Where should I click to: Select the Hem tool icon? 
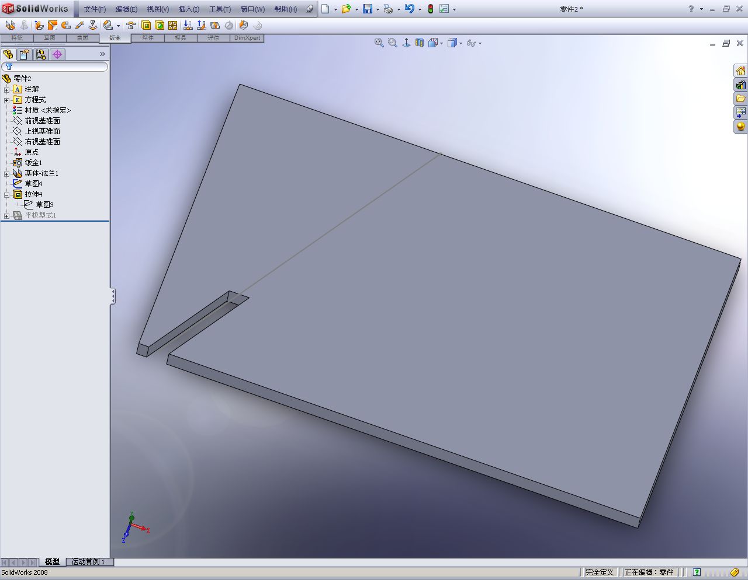click(66, 25)
